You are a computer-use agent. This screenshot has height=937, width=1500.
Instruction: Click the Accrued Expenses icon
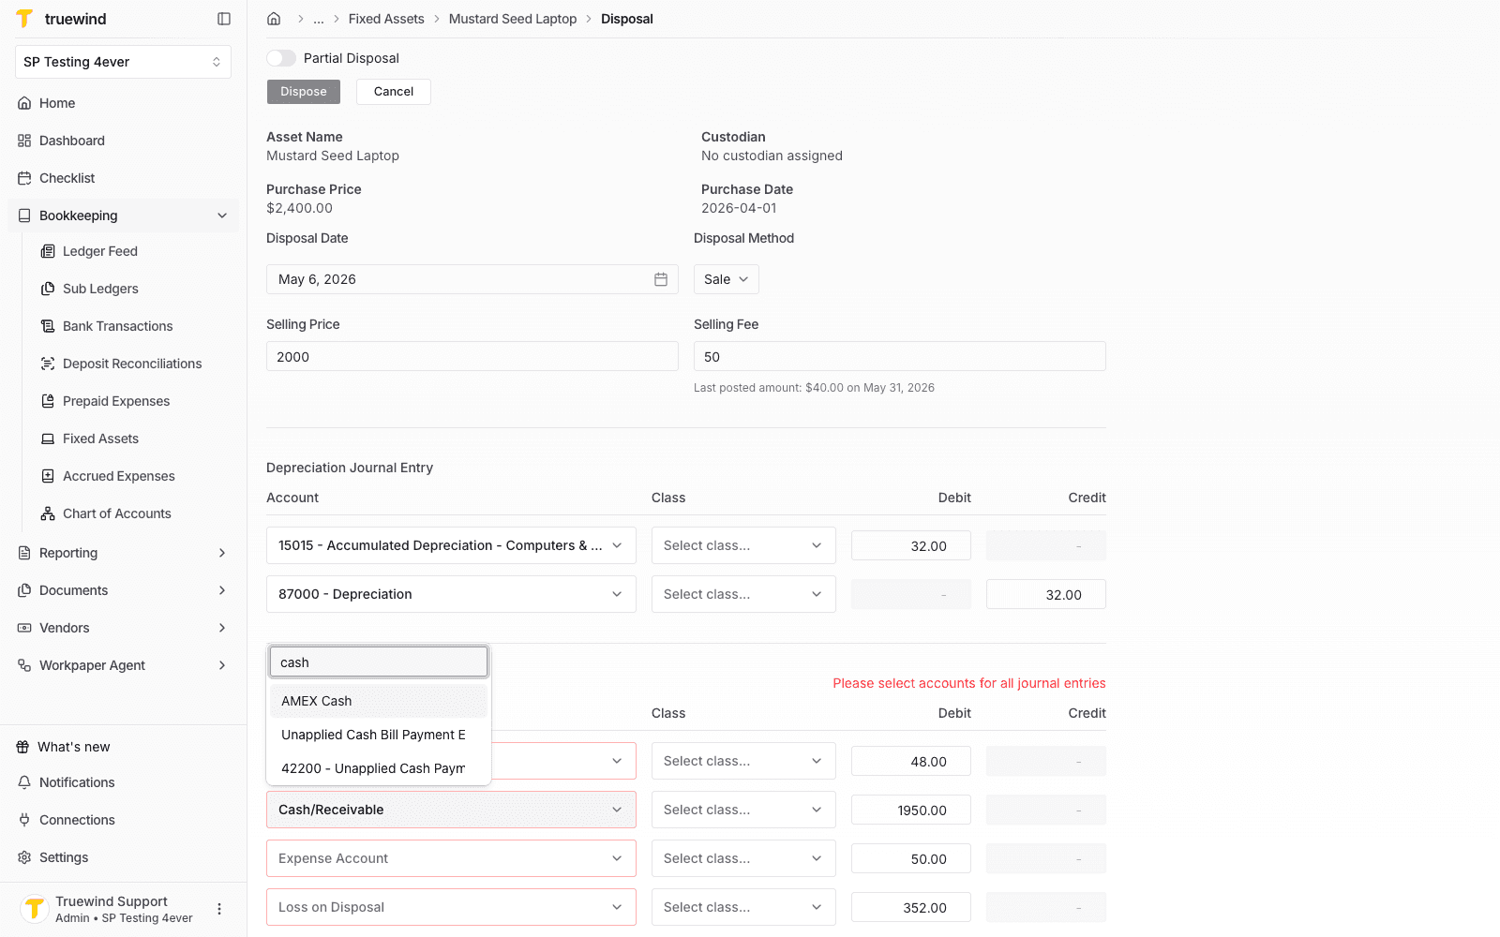tap(48, 476)
